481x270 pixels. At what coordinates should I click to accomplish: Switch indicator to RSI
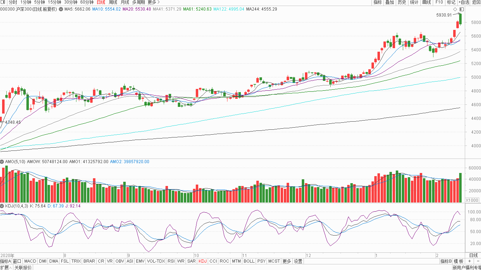[171, 261]
